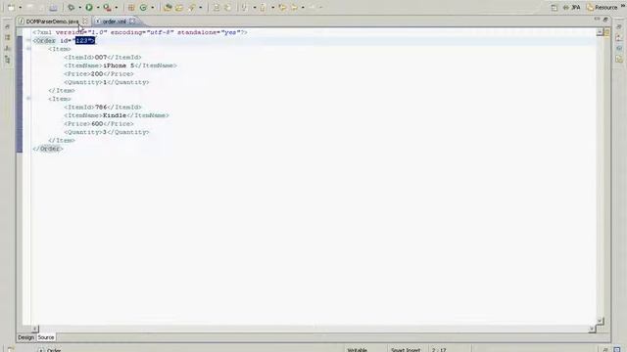Click the green Run button
The height and width of the screenshot is (352, 627).
89,8
